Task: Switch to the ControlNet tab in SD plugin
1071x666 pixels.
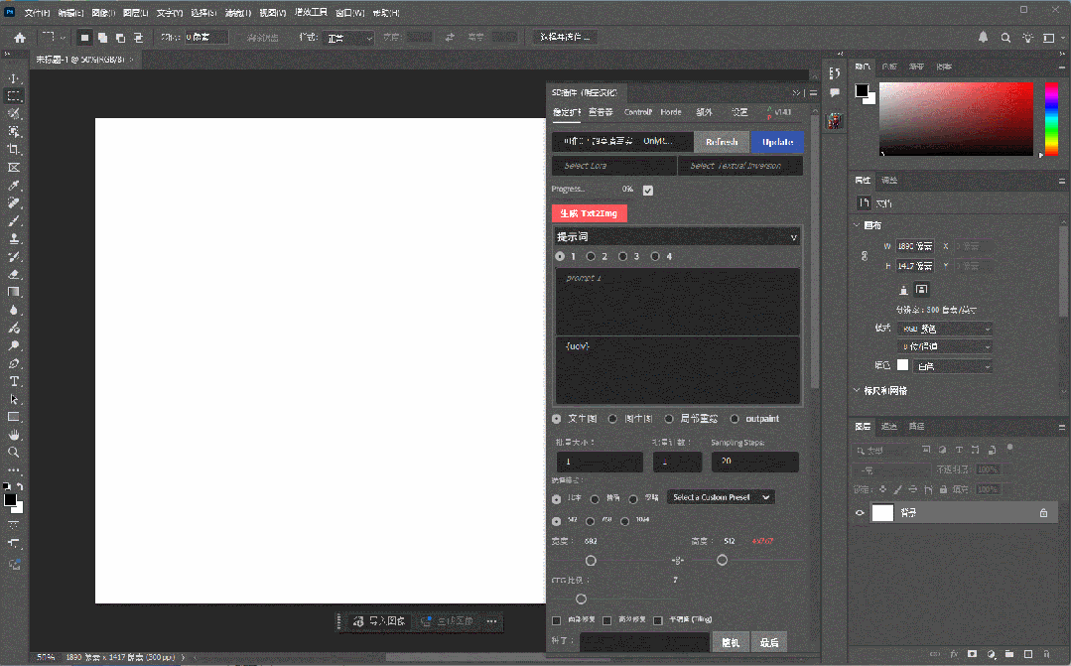Action: tap(638, 112)
